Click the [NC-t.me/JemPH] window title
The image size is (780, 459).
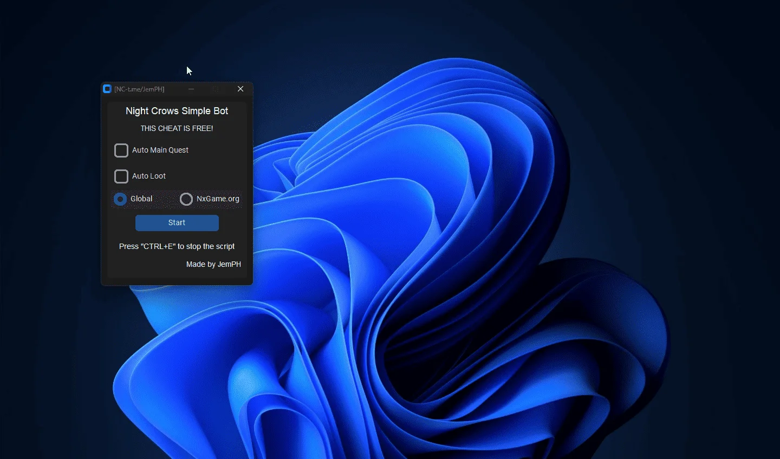tap(139, 89)
